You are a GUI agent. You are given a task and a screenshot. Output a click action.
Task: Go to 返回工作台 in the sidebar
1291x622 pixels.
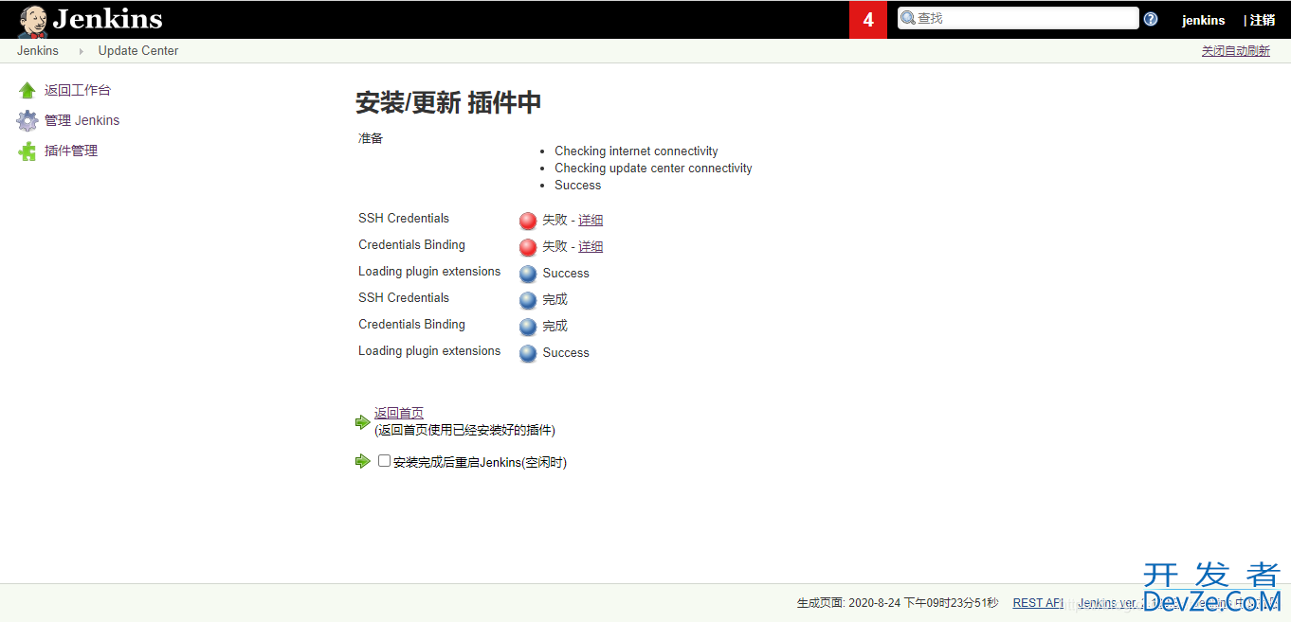78,90
